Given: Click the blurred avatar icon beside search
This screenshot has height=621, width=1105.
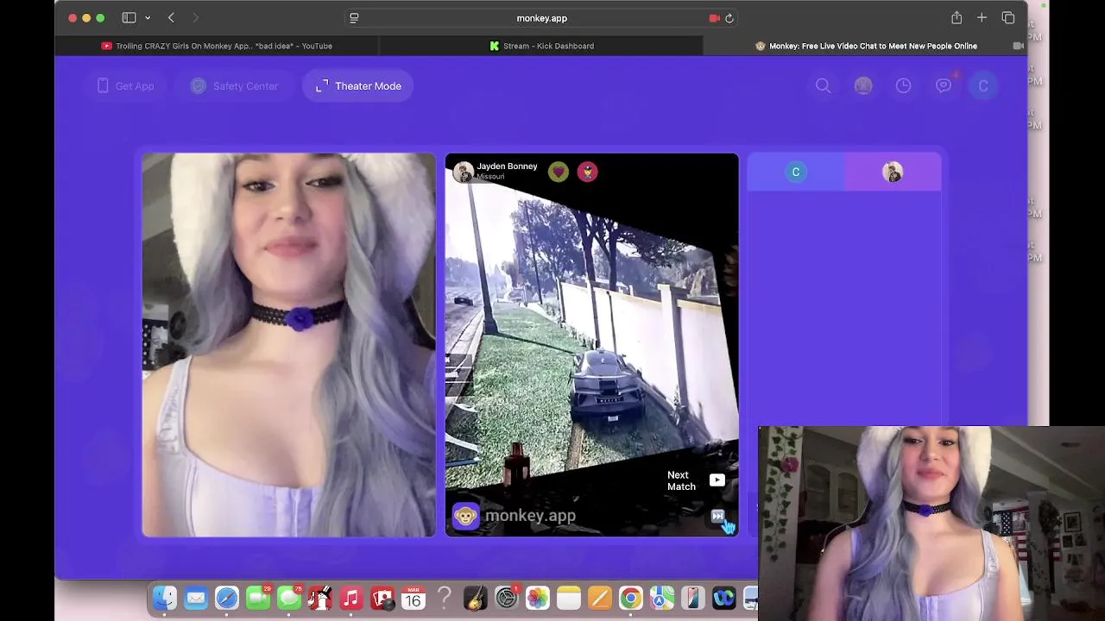Looking at the screenshot, I should click(863, 85).
